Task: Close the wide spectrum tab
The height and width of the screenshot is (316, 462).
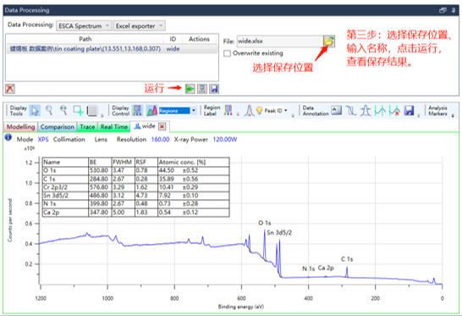Action: pos(162,126)
